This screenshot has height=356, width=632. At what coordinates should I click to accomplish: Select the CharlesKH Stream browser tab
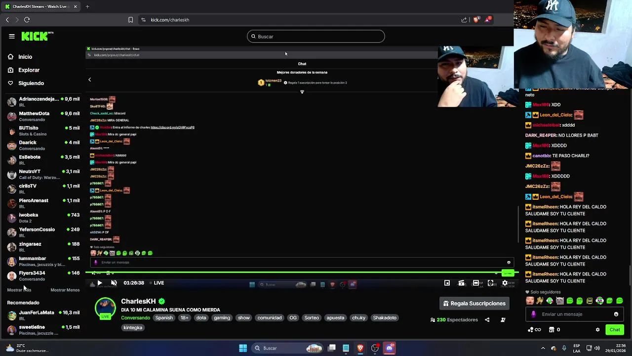(x=41, y=6)
